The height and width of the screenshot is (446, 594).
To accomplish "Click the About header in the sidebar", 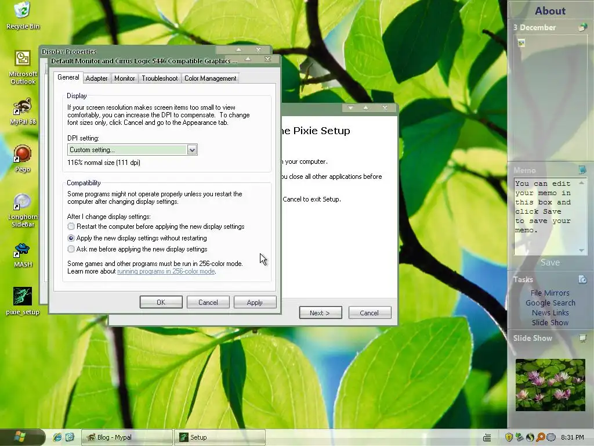I will (550, 10).
